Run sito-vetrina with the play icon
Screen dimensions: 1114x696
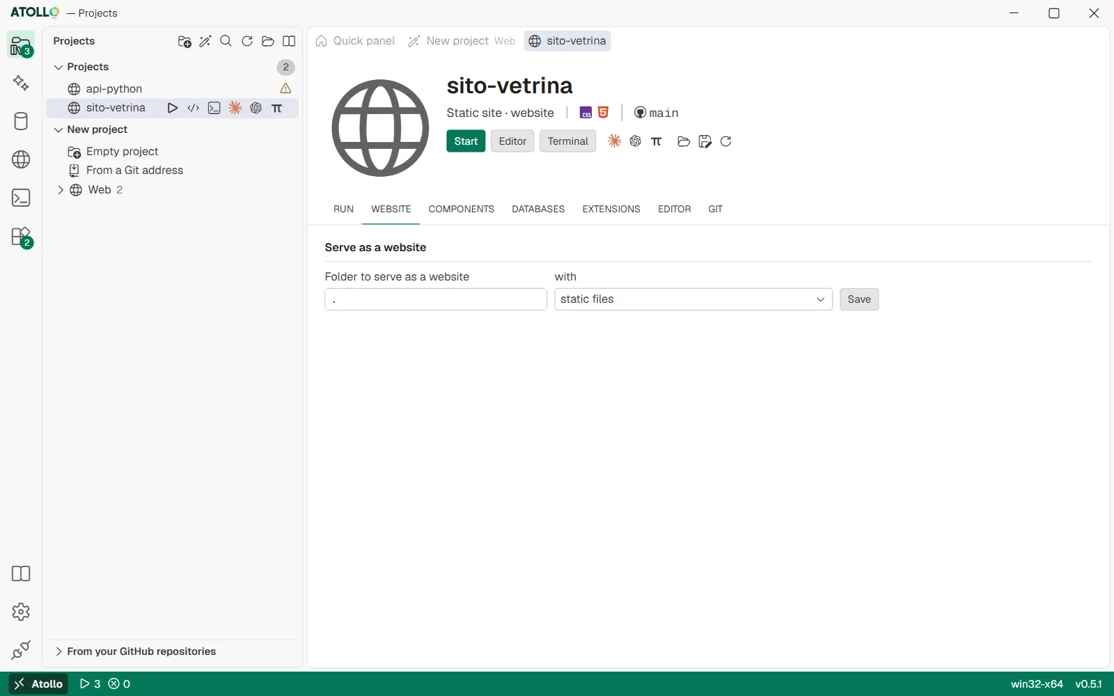click(172, 108)
